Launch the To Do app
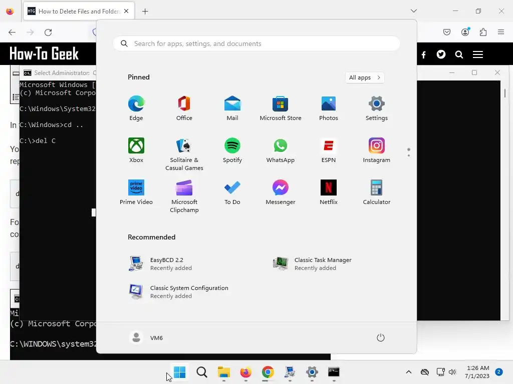Image resolution: width=513 pixels, height=384 pixels. pos(232,192)
